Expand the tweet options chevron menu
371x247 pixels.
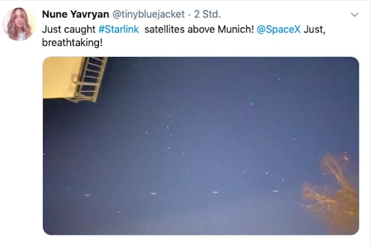[x=354, y=14]
